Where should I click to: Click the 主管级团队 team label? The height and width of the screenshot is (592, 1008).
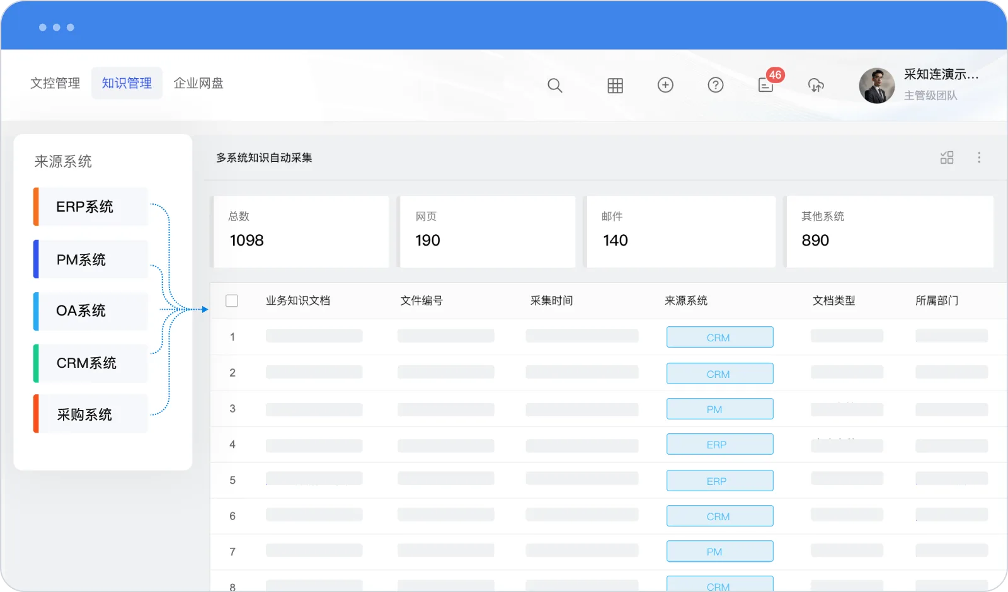pyautogui.click(x=931, y=96)
